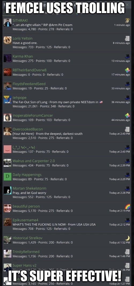Click R8TheIr8andOverw8's puzzle piece badge
The height and width of the screenshot is (286, 134).
click(x=127, y=70)
